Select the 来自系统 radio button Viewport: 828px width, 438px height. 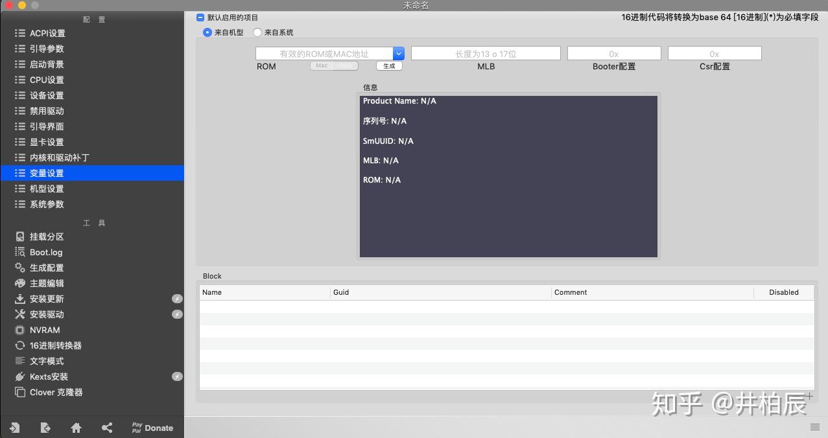(x=257, y=32)
